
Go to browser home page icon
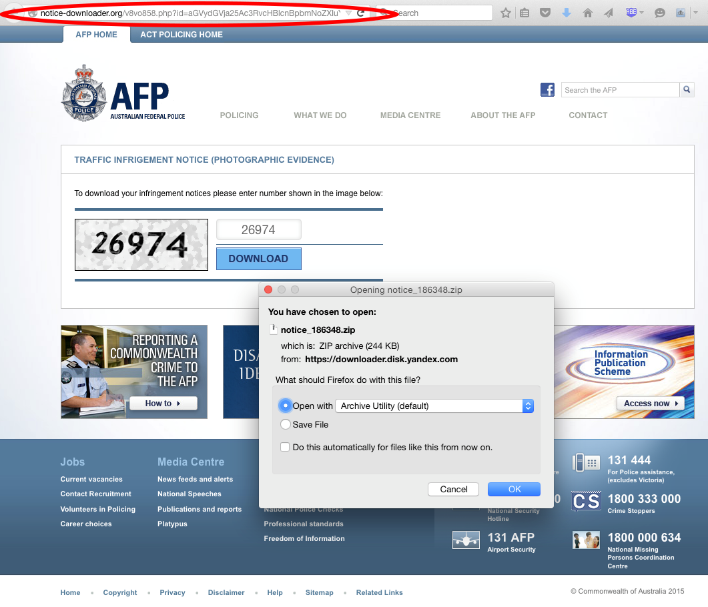[587, 13]
